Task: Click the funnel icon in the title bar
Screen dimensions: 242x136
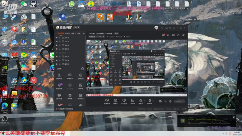Action: (170, 28)
